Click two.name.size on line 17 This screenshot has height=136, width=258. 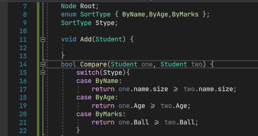point(208,89)
